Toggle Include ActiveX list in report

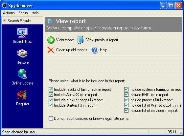pos(51,95)
